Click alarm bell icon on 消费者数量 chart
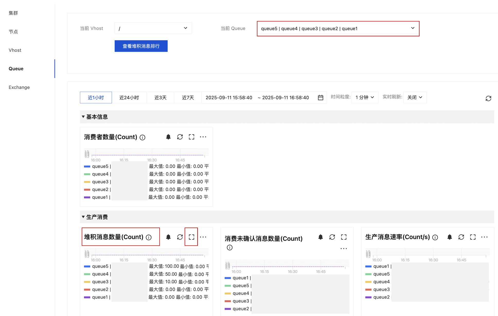The height and width of the screenshot is (316, 498). (x=168, y=137)
